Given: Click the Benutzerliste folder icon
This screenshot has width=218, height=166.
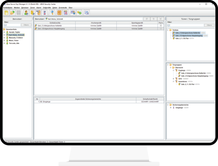Looking at the screenshot, I should point(4,29).
